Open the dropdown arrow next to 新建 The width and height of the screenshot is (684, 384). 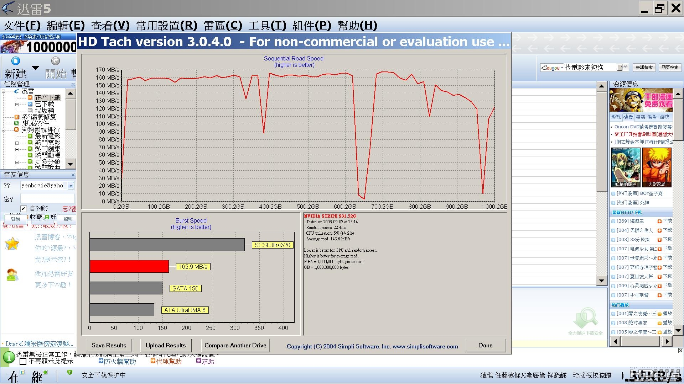click(x=35, y=68)
